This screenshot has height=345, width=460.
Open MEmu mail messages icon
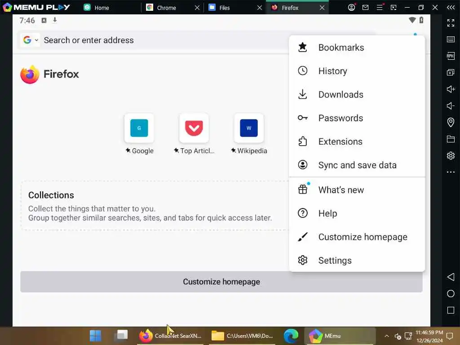coord(366,7)
